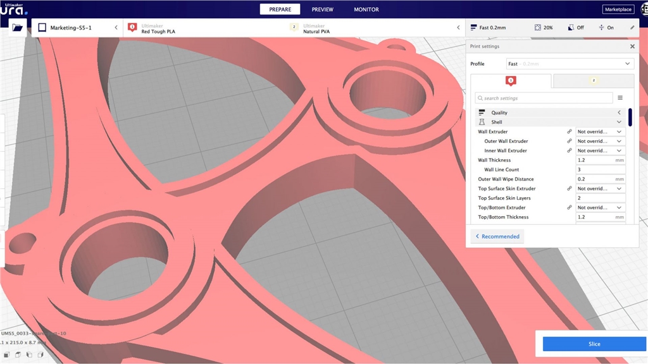Open the settings visibility hamburger menu
The width and height of the screenshot is (648, 364).
(620, 98)
